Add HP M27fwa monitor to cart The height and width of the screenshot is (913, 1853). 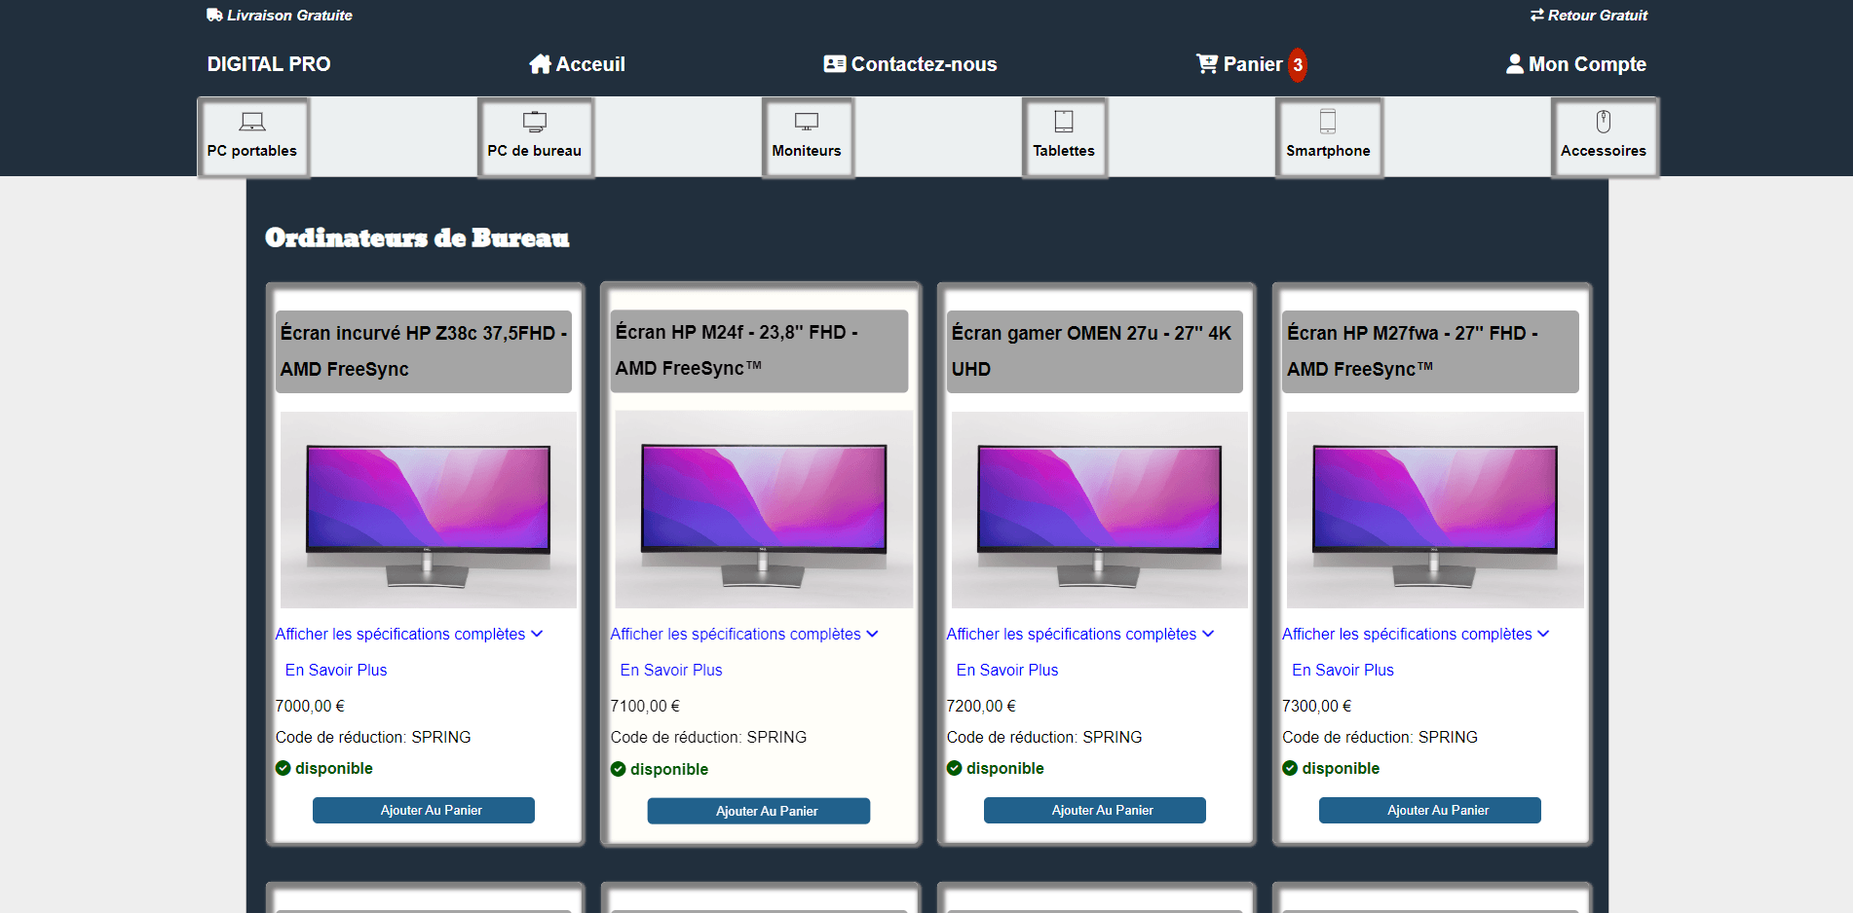[x=1430, y=810]
